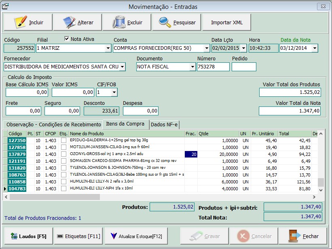Click the Excluir trash can icon
The image size is (332, 249).
tap(119, 22)
